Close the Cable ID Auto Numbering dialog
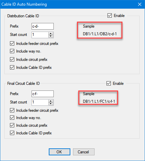Viewport: 145px width, 161px height. click(x=140, y=4)
